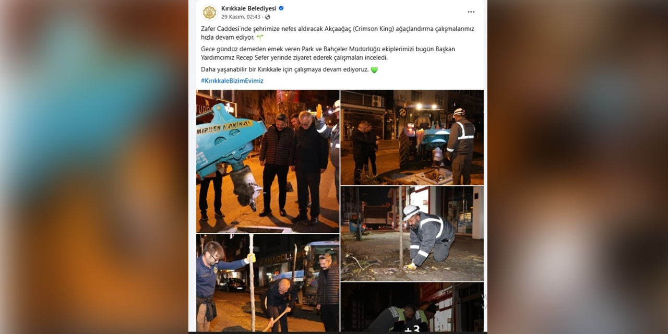The height and width of the screenshot is (334, 668).
Task: Click the public globe privacy icon
Action: 268,17
